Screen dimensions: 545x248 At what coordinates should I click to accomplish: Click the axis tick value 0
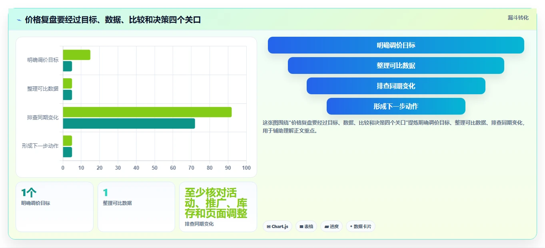click(x=63, y=168)
